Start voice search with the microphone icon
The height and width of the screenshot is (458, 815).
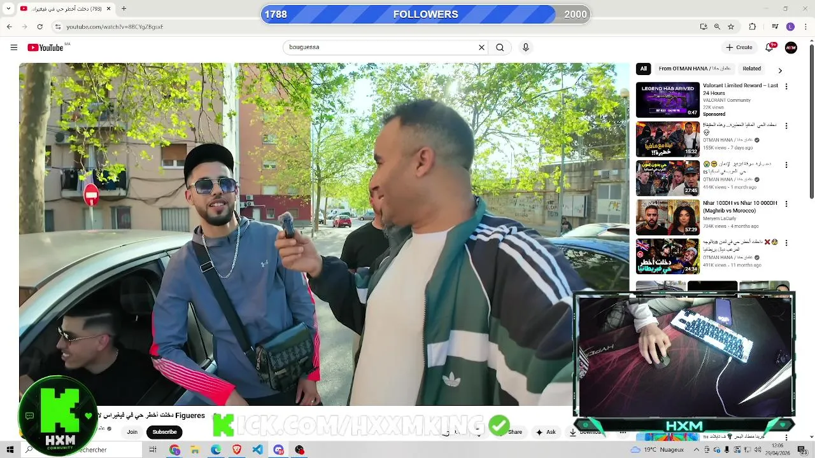[525, 47]
